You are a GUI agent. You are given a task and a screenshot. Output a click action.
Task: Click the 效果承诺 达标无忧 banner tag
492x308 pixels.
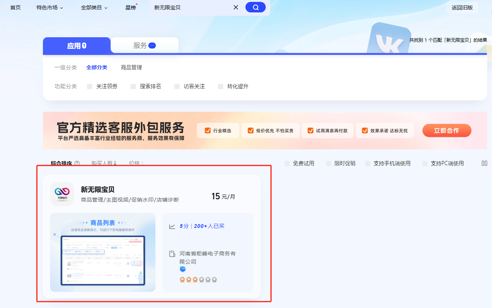point(384,131)
